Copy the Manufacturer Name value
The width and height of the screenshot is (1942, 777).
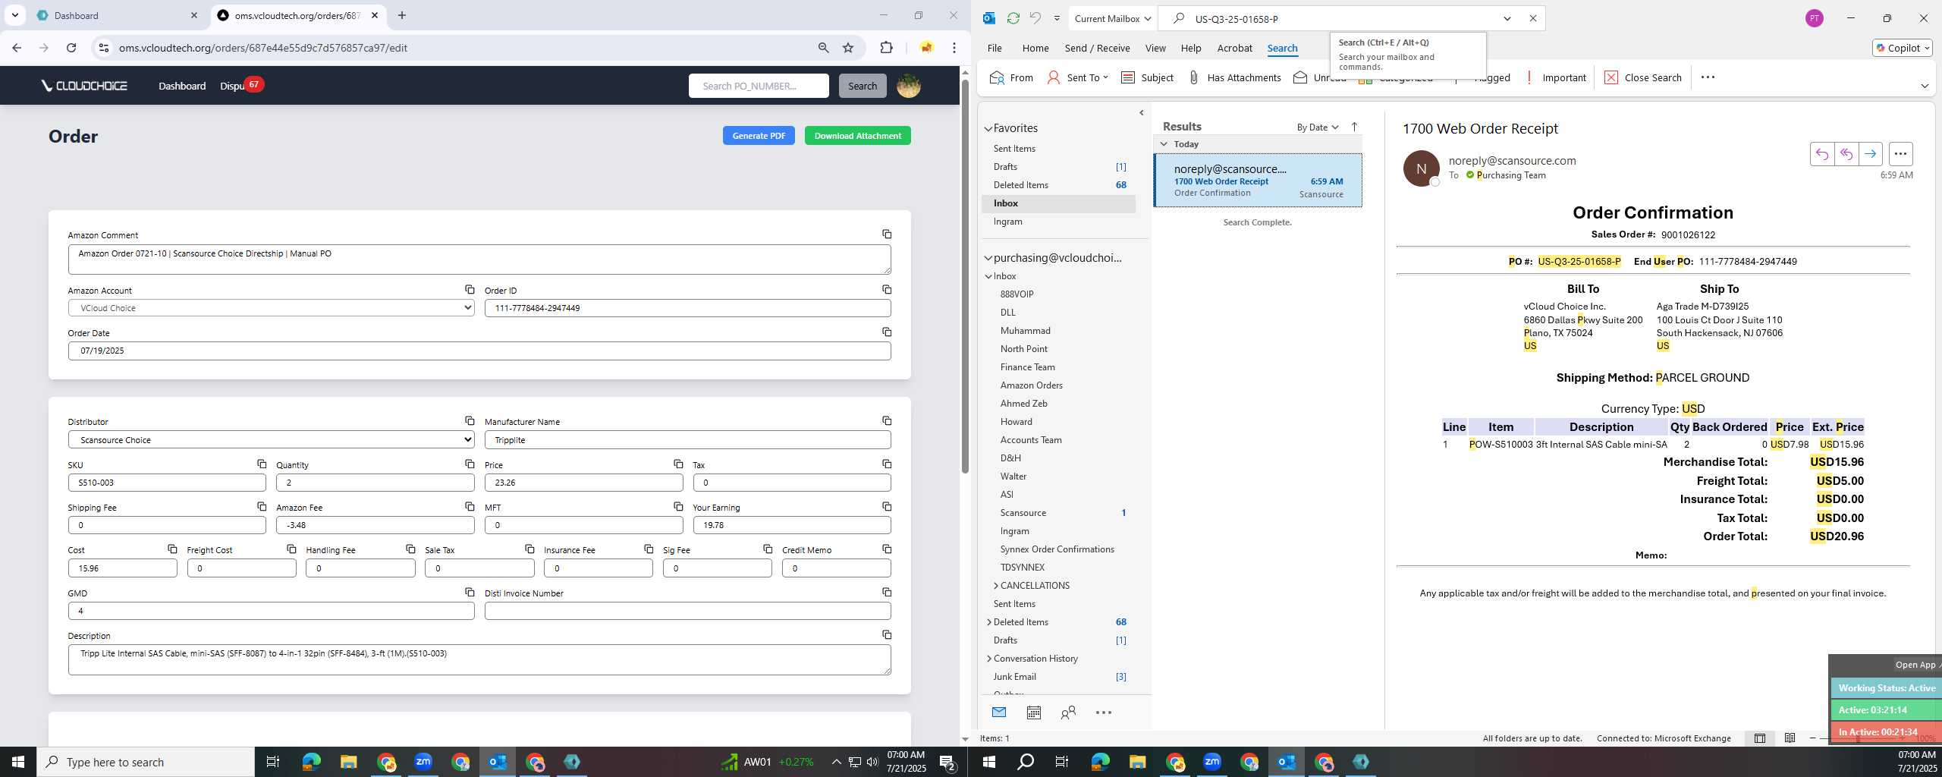887,421
